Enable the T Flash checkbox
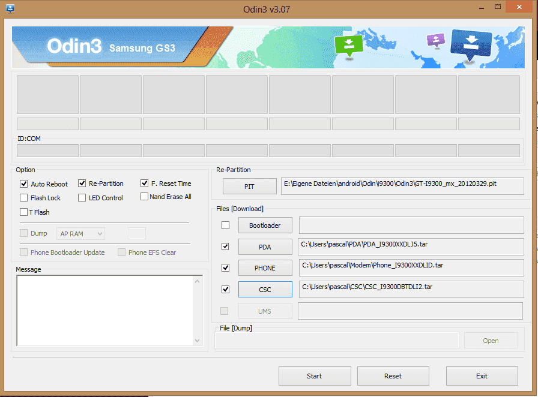Screen dimensions: 538x397 click(x=23, y=212)
